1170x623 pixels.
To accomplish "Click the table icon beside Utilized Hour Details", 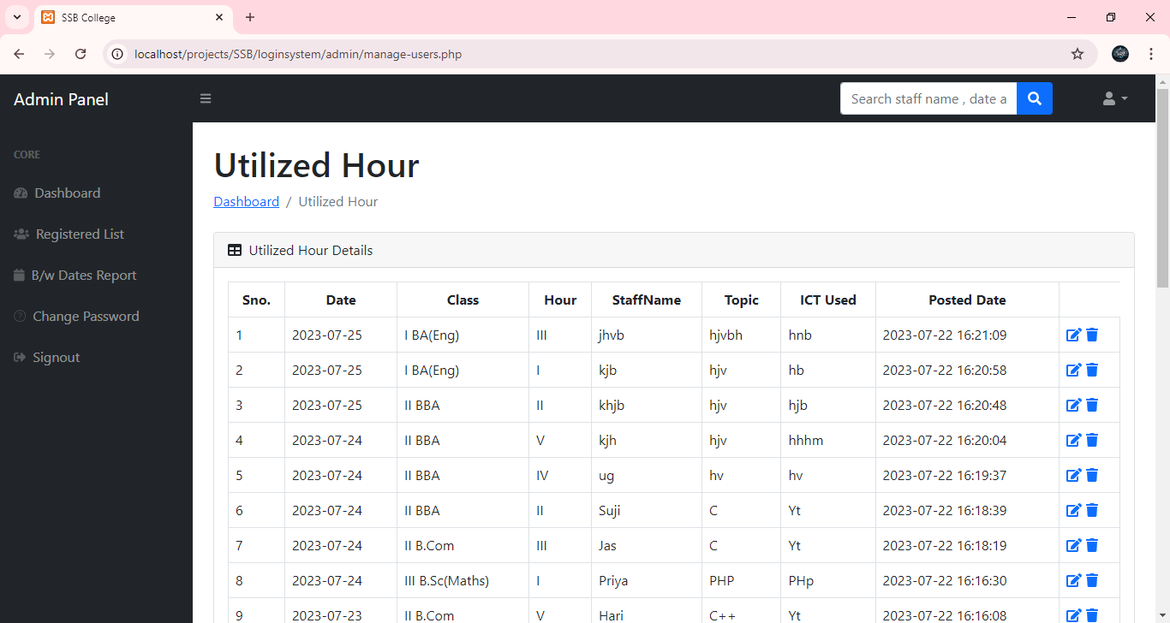I will tap(233, 250).
